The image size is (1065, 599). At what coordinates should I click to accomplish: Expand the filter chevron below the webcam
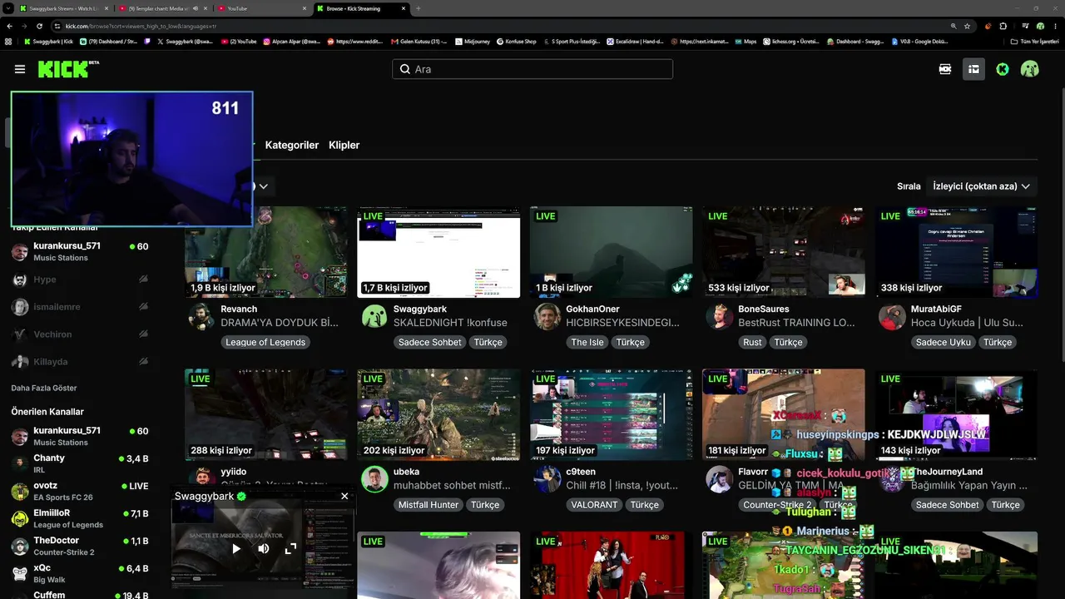[x=263, y=186]
